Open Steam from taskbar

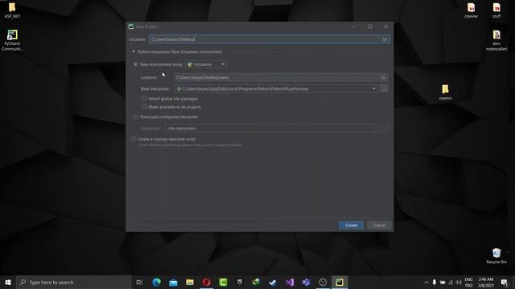[x=273, y=282]
